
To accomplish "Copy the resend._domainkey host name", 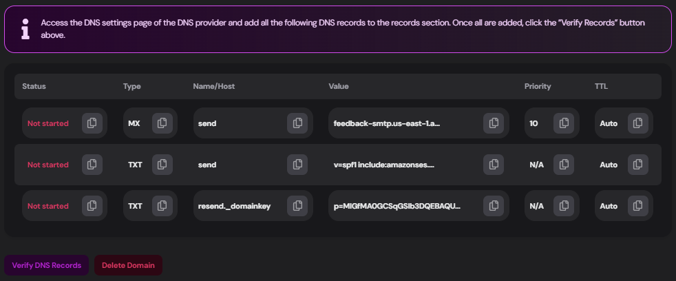I will click(x=297, y=206).
